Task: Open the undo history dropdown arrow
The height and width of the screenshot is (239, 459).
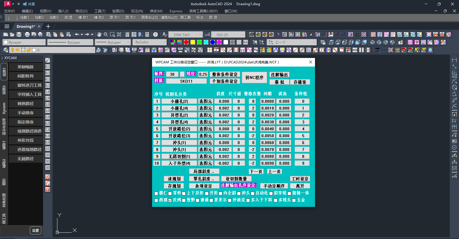Action: (82, 34)
